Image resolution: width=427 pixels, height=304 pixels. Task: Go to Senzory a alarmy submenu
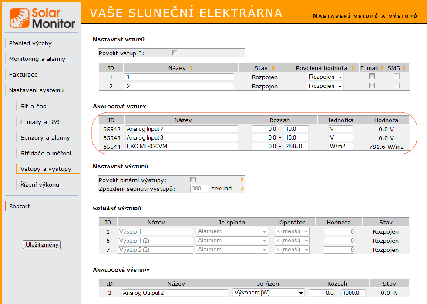45,138
